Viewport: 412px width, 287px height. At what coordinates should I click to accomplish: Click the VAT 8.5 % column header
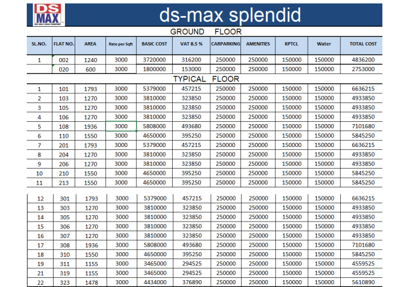tap(191, 44)
